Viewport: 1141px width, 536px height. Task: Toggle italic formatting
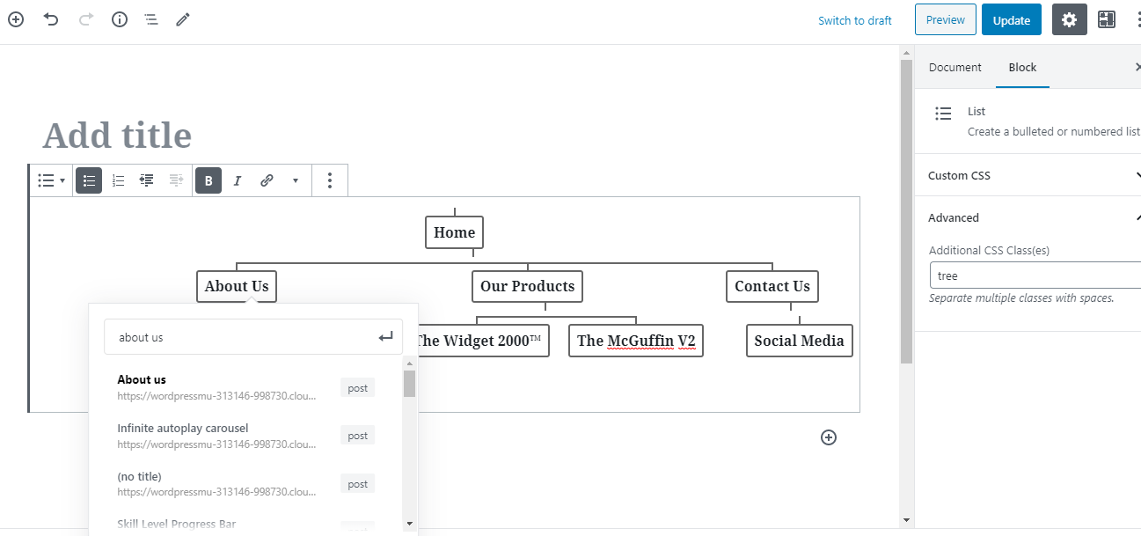(237, 180)
